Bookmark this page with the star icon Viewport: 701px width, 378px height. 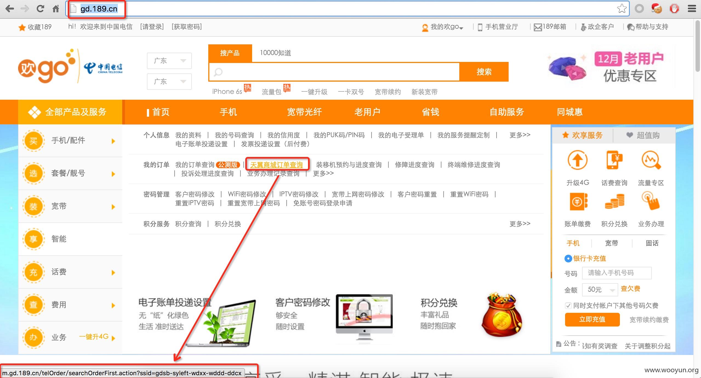[x=622, y=8]
